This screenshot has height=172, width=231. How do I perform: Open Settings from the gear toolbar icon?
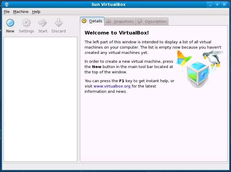click(x=26, y=23)
